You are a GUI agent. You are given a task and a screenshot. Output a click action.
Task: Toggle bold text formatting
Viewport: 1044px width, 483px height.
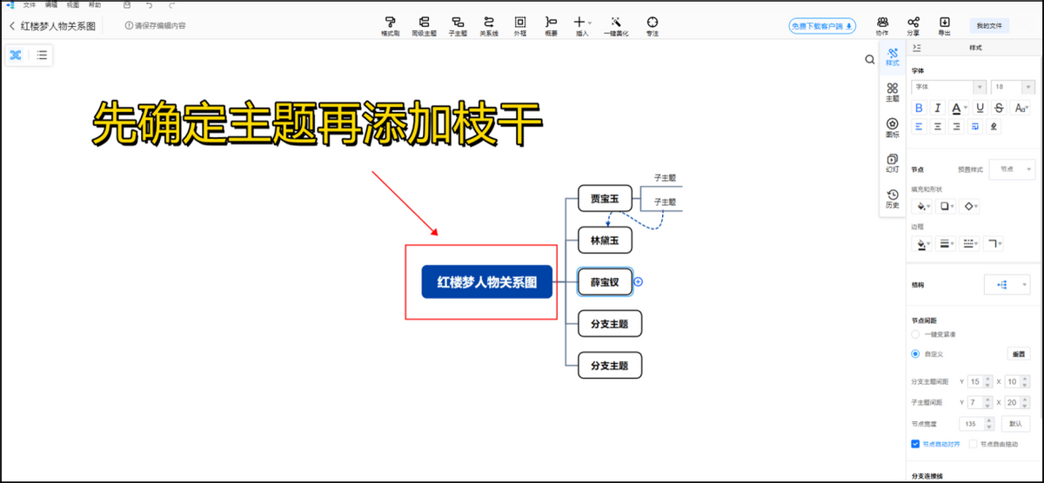[x=918, y=108]
